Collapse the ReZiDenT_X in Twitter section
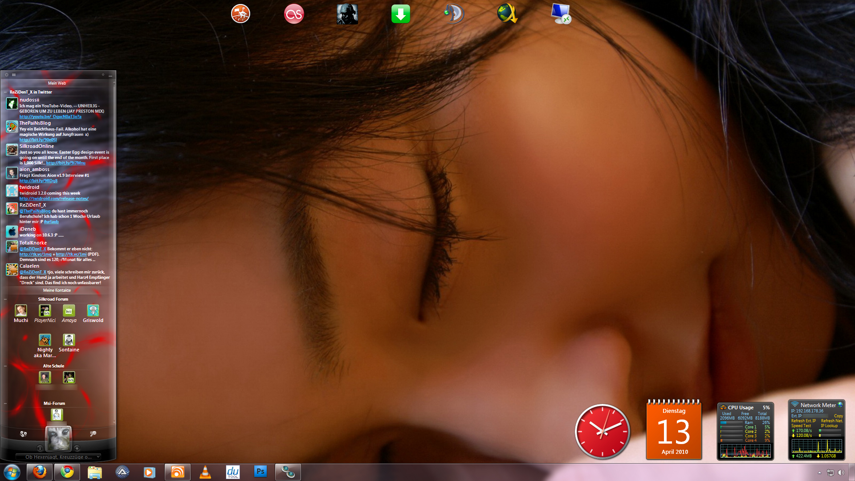855x481 pixels. [x=5, y=92]
